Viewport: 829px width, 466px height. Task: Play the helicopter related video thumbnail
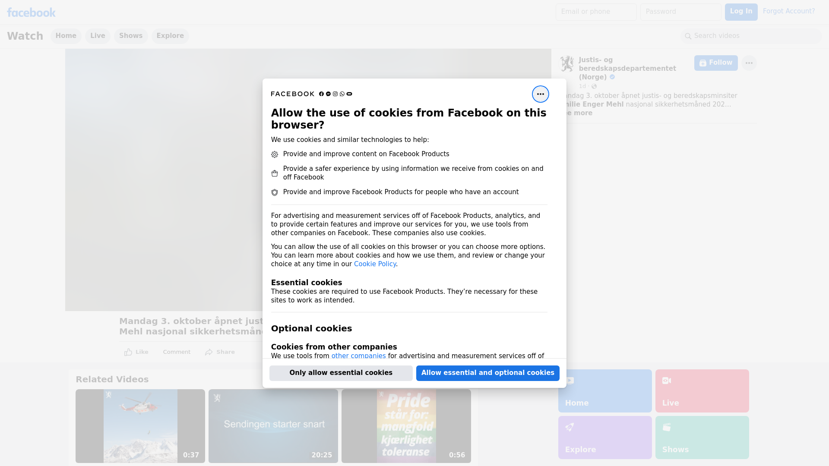click(x=140, y=426)
